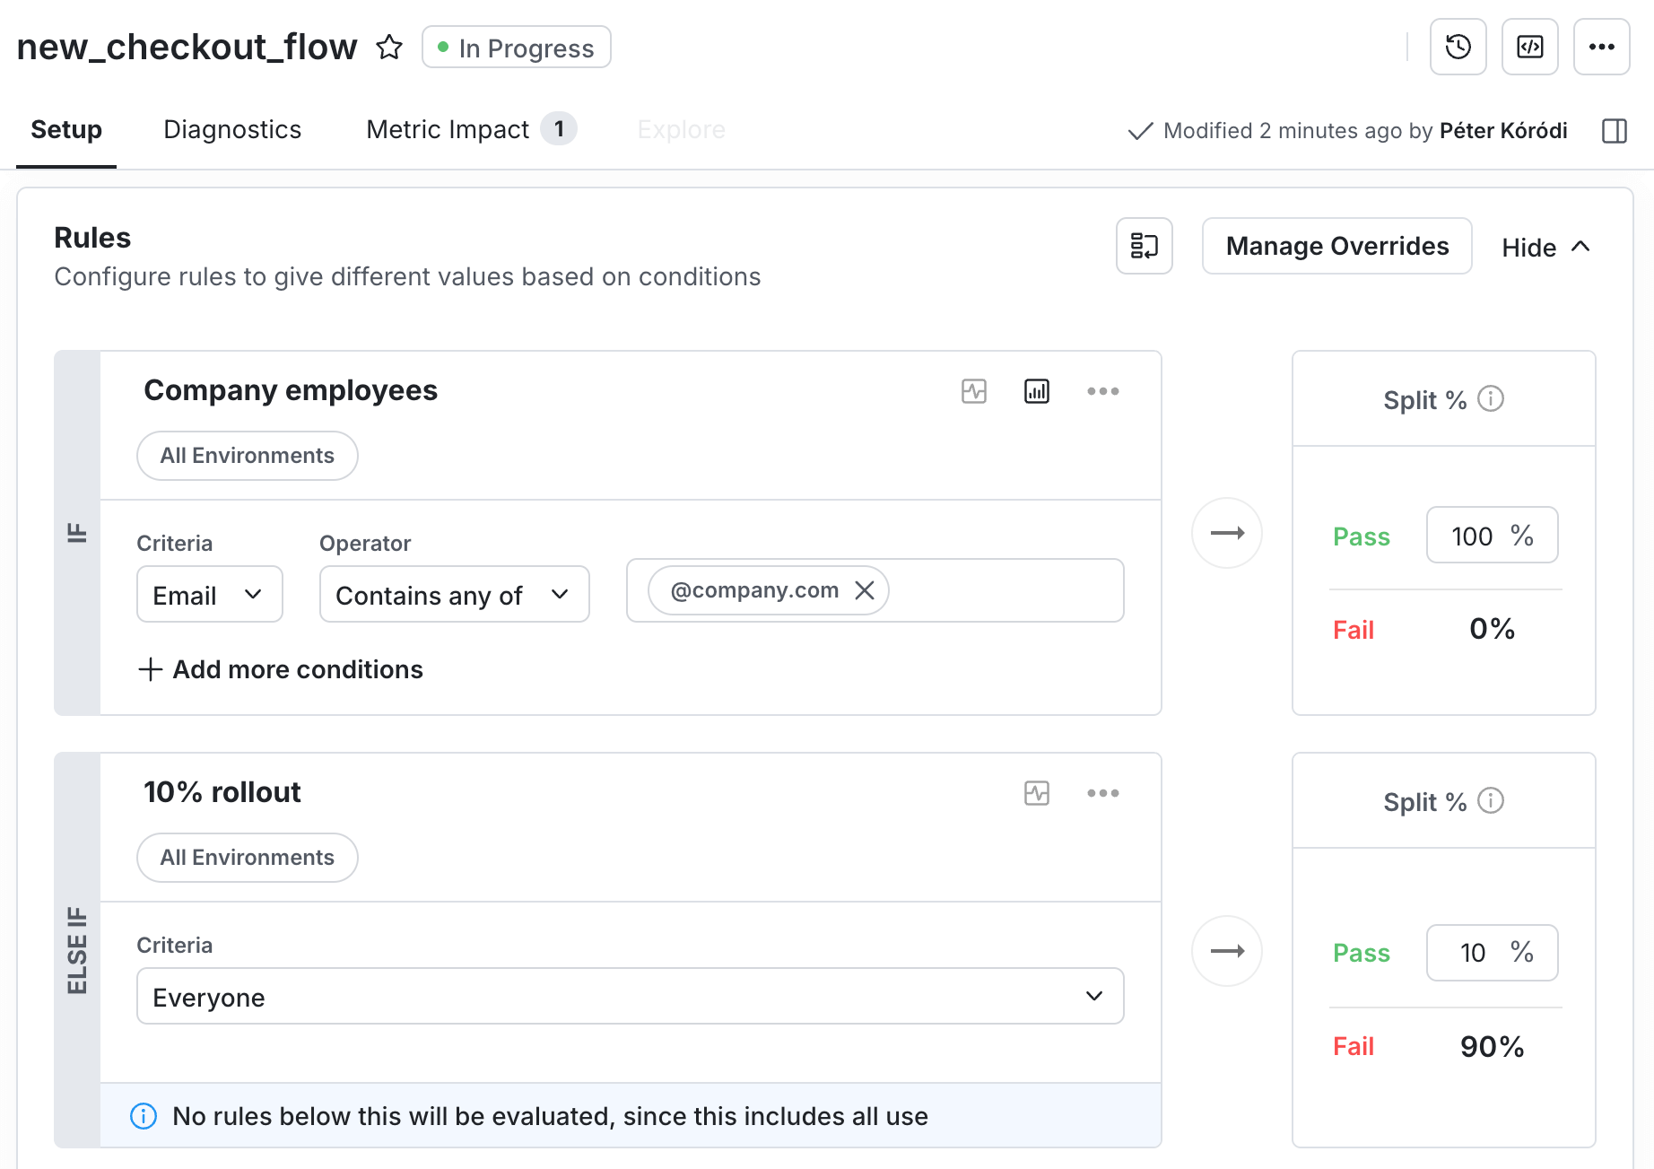Open the bar chart view for Company employees rule

point(1036,391)
